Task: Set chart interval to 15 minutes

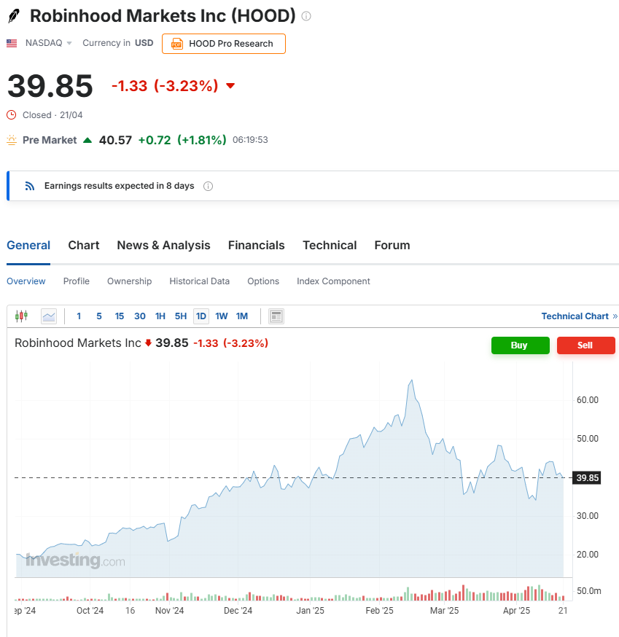Action: 120,316
